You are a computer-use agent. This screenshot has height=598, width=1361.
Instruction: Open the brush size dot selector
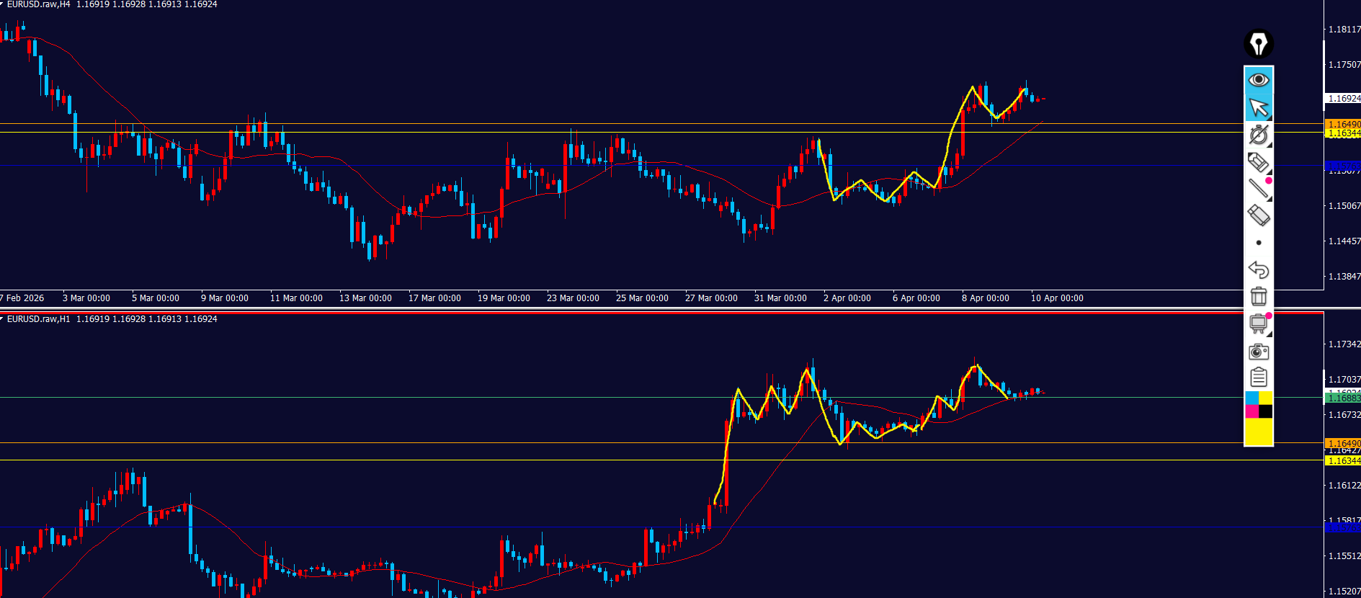click(x=1259, y=243)
